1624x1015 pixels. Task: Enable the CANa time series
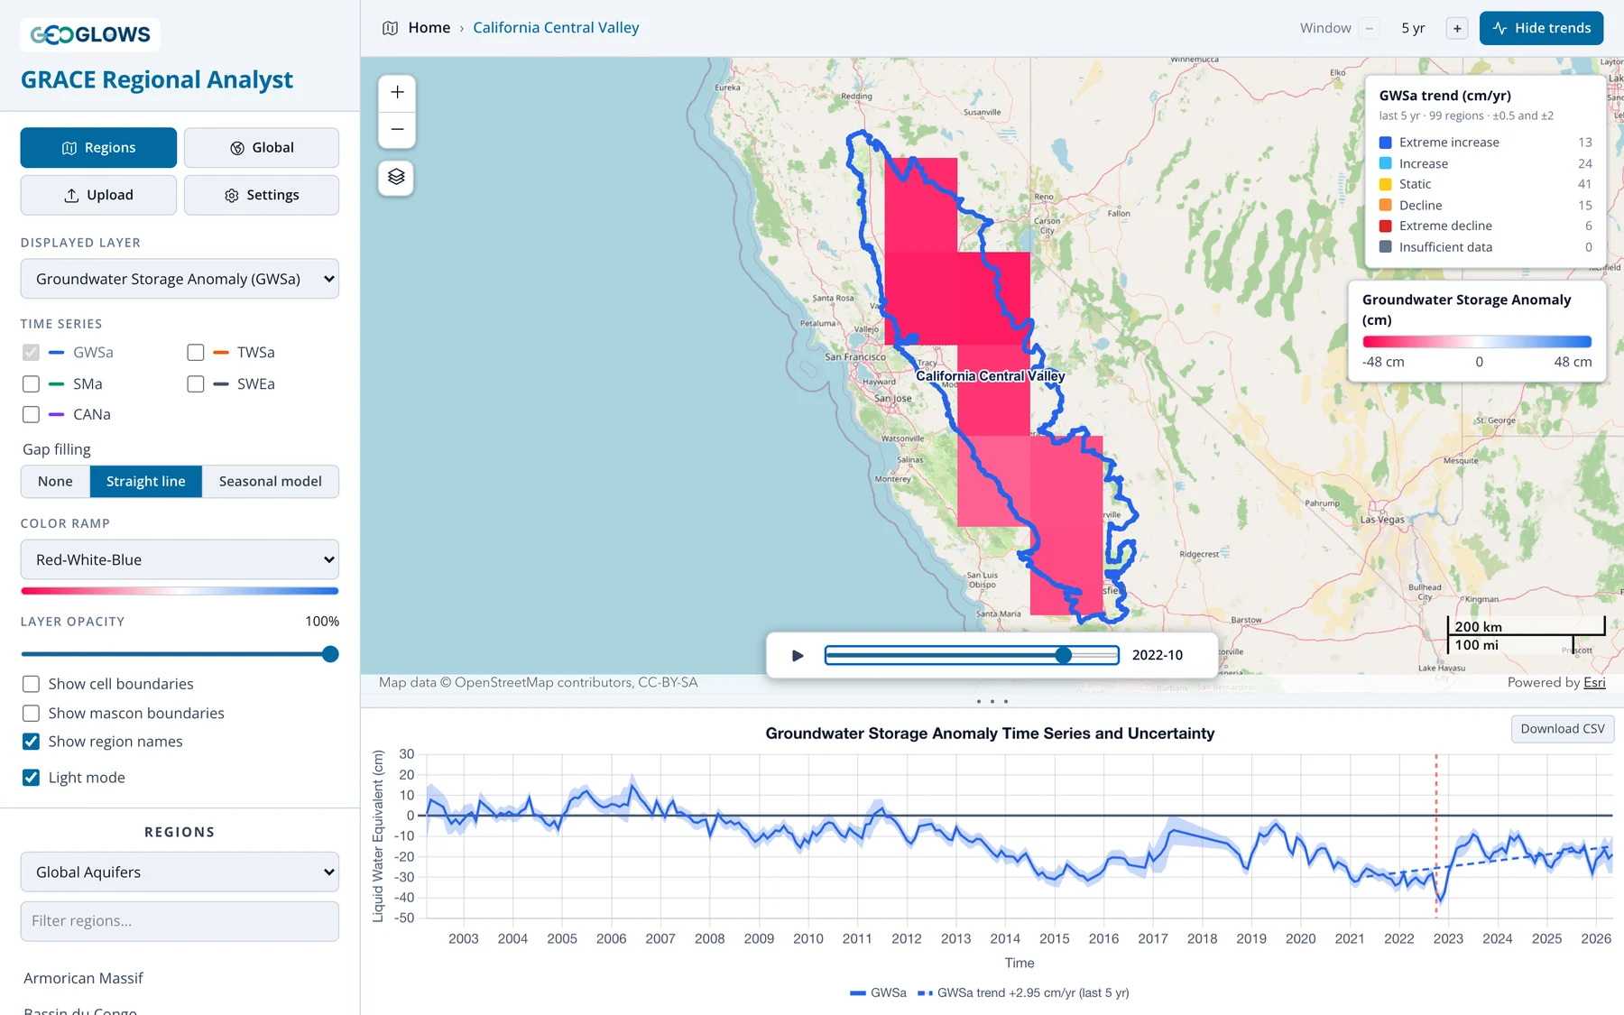coord(31,415)
